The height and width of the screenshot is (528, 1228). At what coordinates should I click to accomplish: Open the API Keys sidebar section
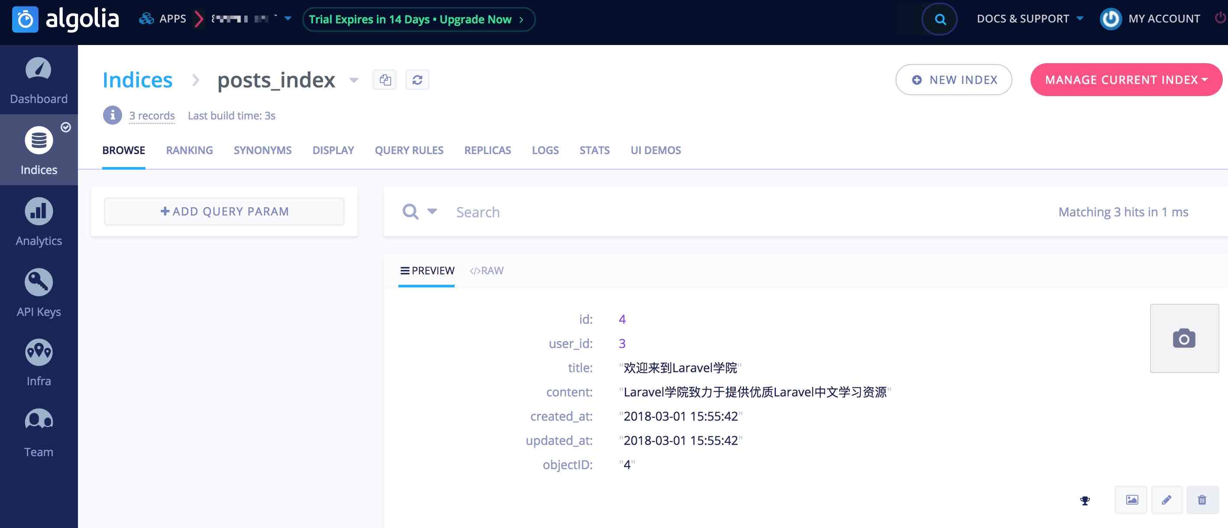point(39,293)
